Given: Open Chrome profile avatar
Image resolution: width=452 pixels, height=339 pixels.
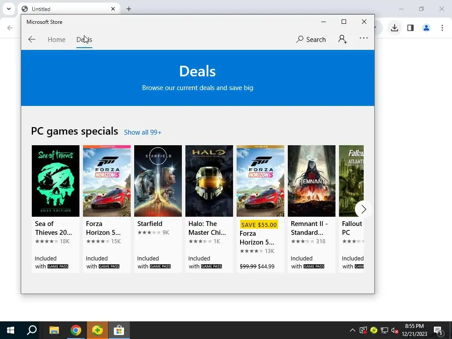Looking at the screenshot, I should coord(426,28).
